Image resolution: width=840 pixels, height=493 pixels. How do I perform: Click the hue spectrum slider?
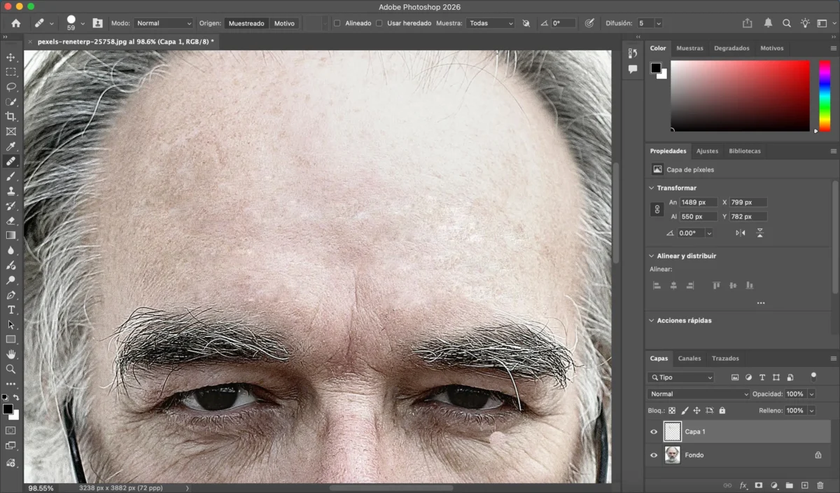point(825,96)
